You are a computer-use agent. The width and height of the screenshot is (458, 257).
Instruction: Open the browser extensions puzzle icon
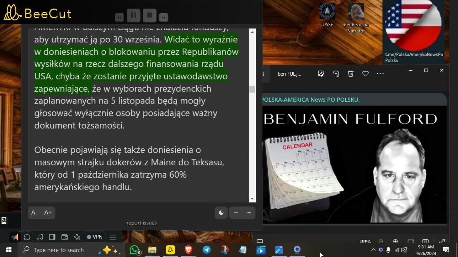(x=27, y=237)
